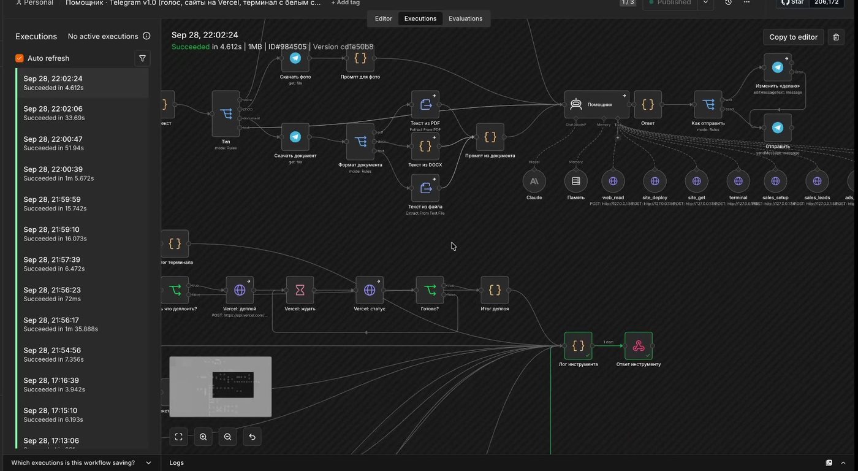This screenshot has width=858, height=471.
Task: Switch to the Executions tab
Action: [x=420, y=18]
